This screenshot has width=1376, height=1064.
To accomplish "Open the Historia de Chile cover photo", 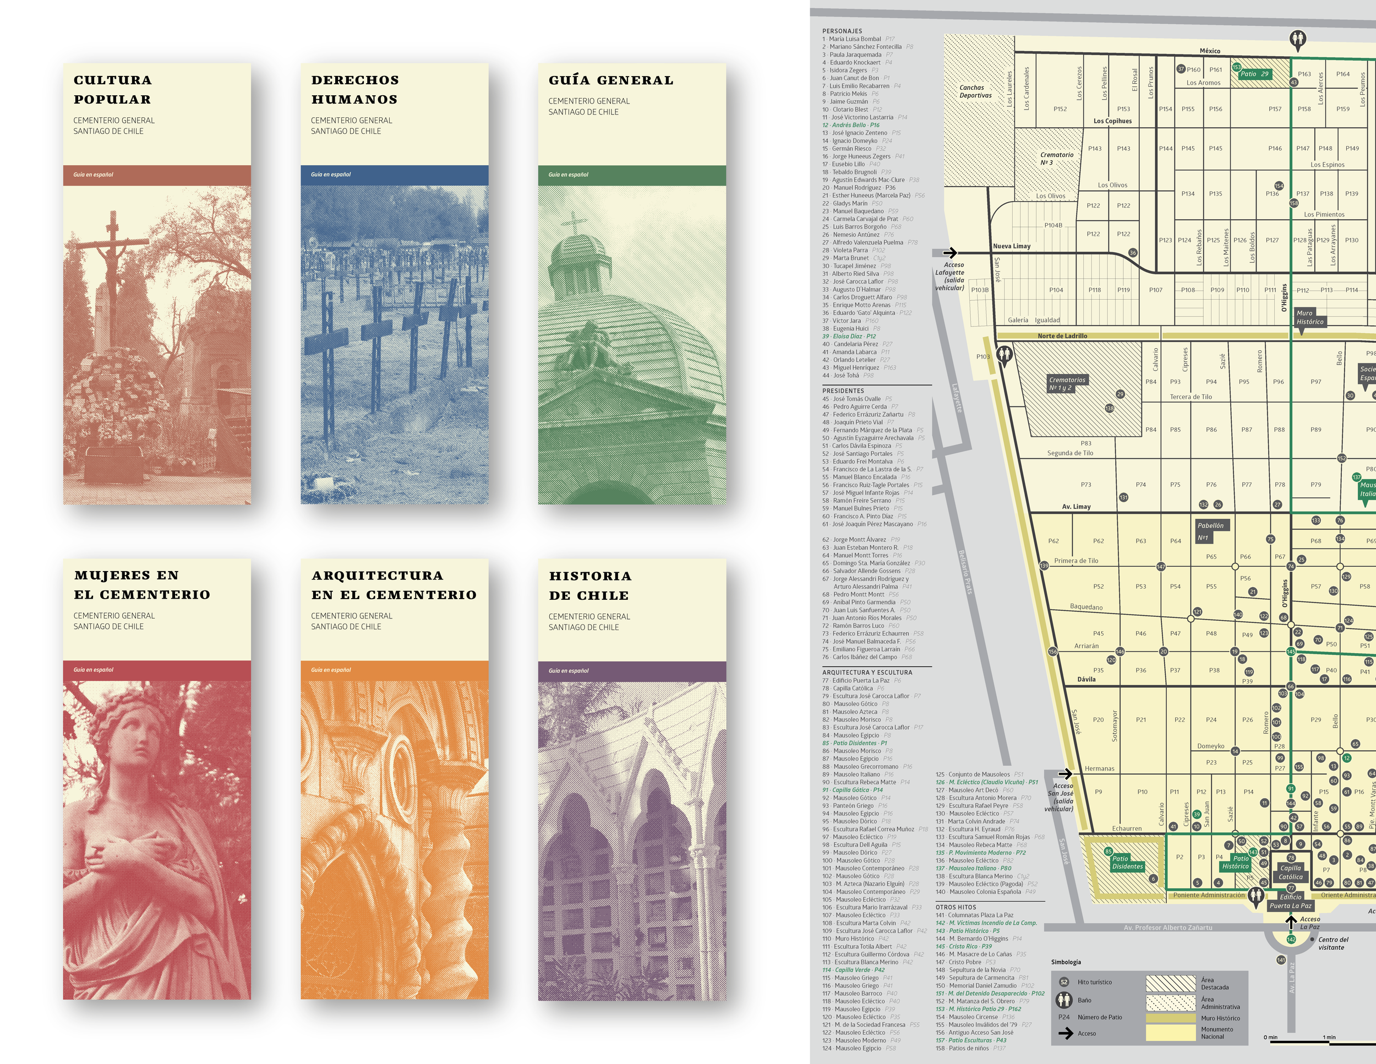I will click(x=632, y=841).
